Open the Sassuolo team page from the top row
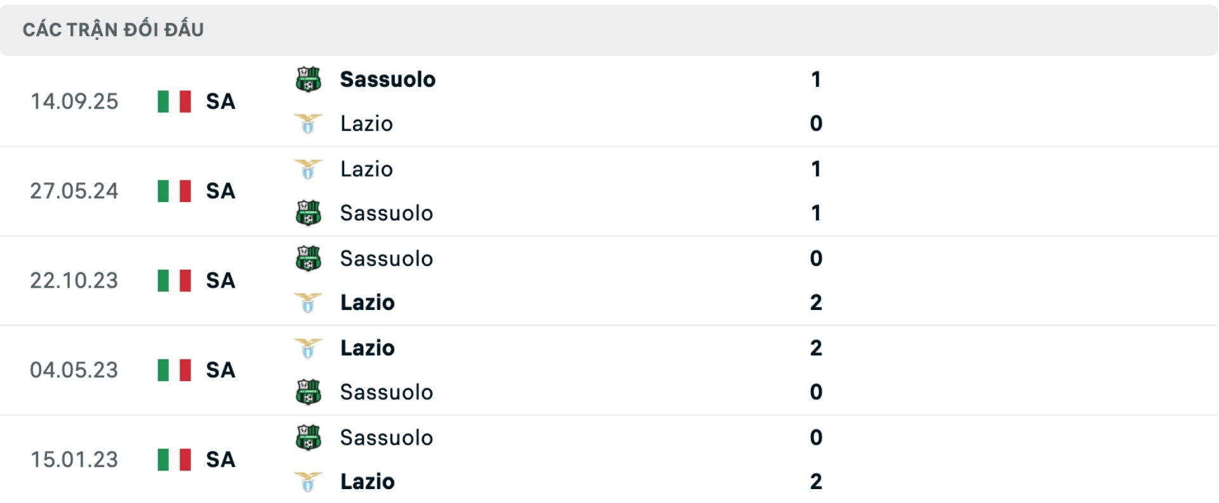The image size is (1219, 503). click(x=387, y=79)
